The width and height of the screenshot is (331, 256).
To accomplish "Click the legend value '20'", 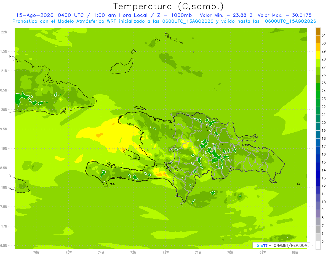I will point(324,123).
